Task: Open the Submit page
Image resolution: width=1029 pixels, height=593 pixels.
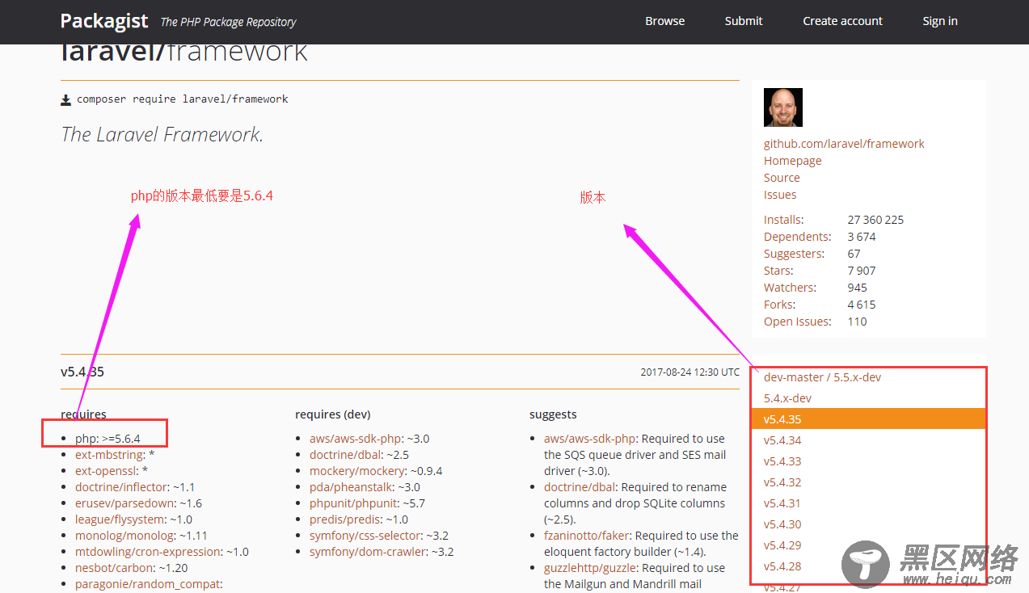Action: pyautogui.click(x=744, y=21)
